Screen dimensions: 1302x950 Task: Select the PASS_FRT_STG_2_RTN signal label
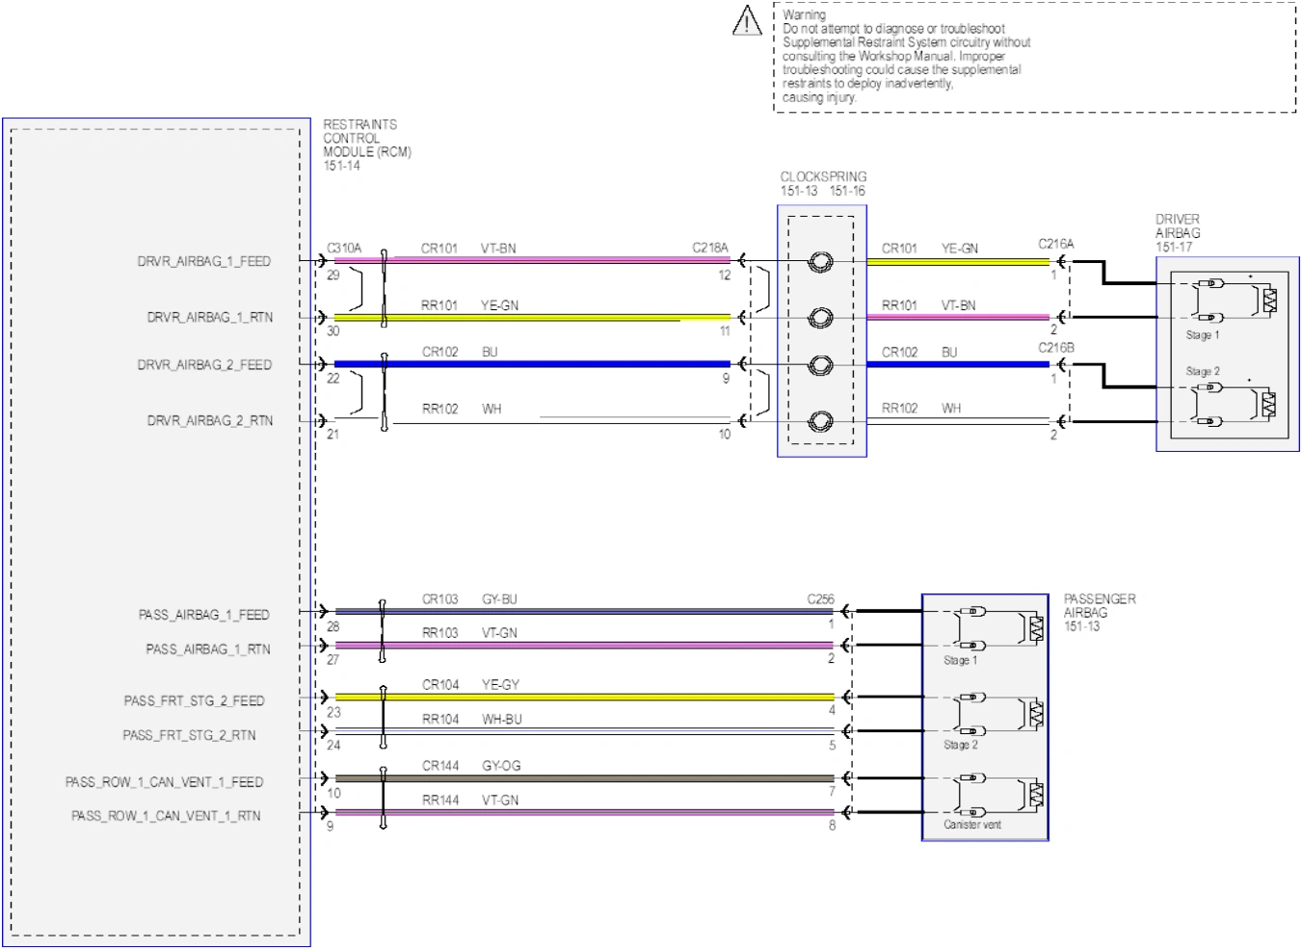pos(189,735)
